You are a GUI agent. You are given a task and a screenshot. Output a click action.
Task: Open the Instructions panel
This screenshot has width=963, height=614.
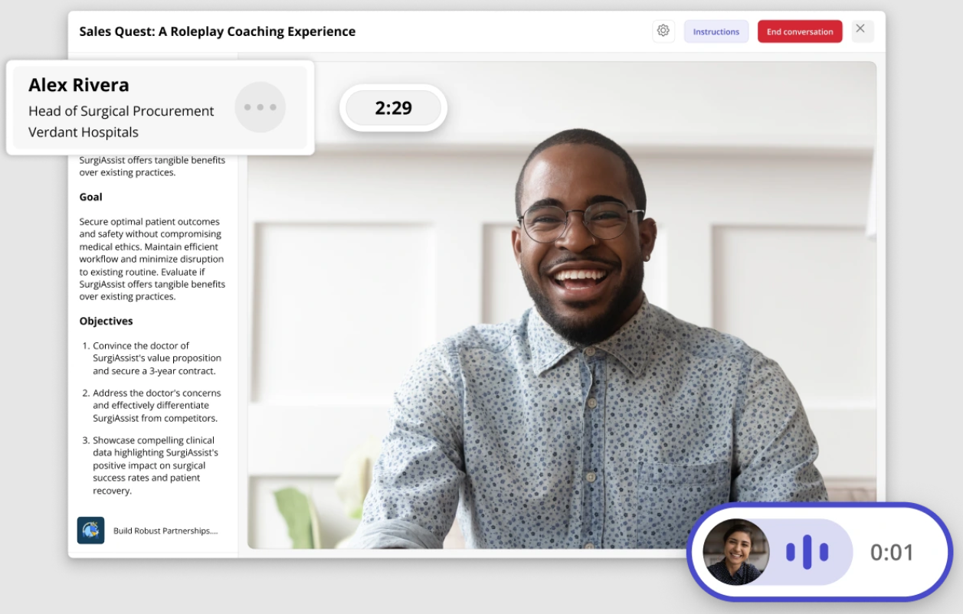pos(716,31)
